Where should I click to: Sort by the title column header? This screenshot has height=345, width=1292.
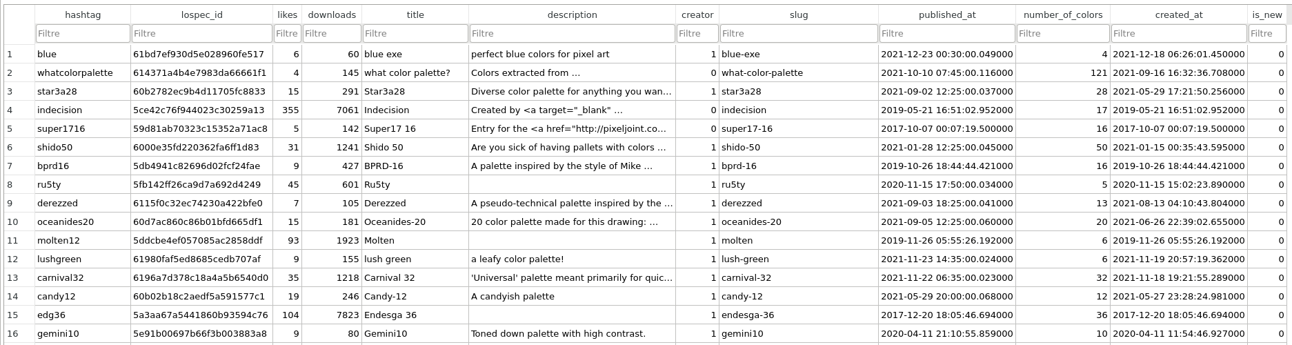415,14
